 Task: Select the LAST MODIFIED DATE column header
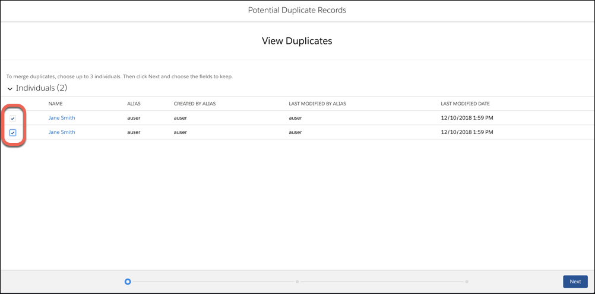(x=465, y=103)
